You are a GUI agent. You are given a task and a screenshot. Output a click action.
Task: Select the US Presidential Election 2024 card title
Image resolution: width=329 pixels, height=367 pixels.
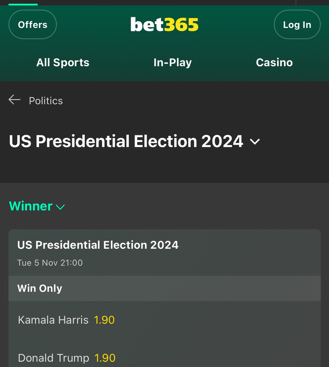(x=98, y=245)
